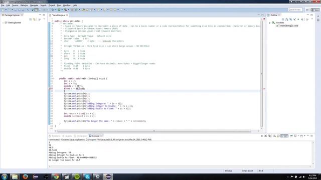Open the Source menu

pos(15,5)
